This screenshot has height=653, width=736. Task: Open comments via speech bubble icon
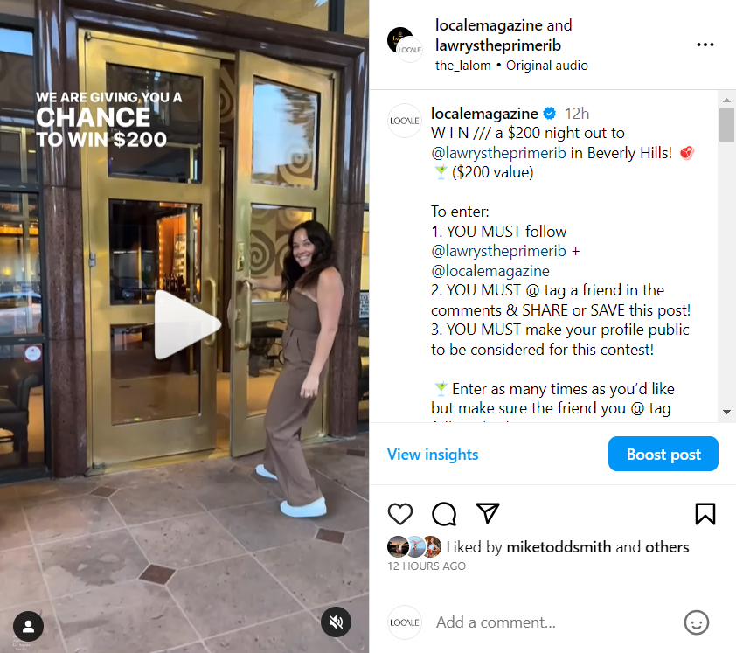tap(443, 514)
